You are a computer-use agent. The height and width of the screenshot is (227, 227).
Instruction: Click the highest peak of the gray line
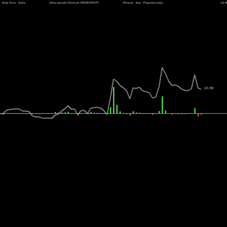tap(162, 68)
